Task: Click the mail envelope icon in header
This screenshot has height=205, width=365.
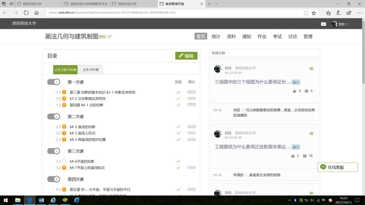Action: coord(323,24)
